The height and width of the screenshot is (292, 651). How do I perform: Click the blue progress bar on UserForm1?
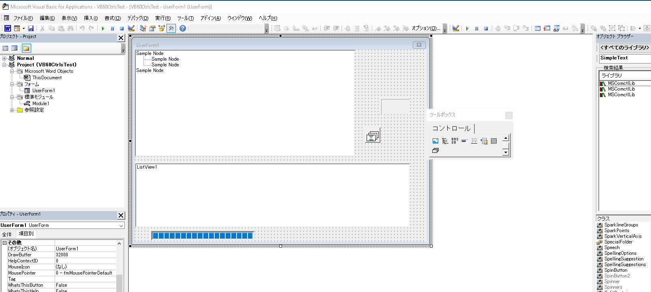point(203,235)
